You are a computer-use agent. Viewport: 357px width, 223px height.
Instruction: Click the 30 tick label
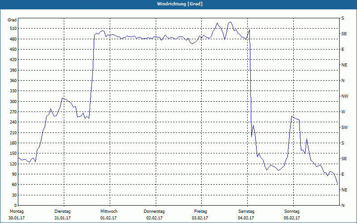[x=14, y=195]
